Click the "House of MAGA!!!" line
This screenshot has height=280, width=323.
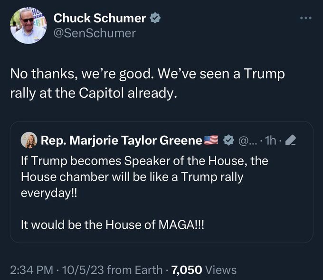(x=112, y=225)
